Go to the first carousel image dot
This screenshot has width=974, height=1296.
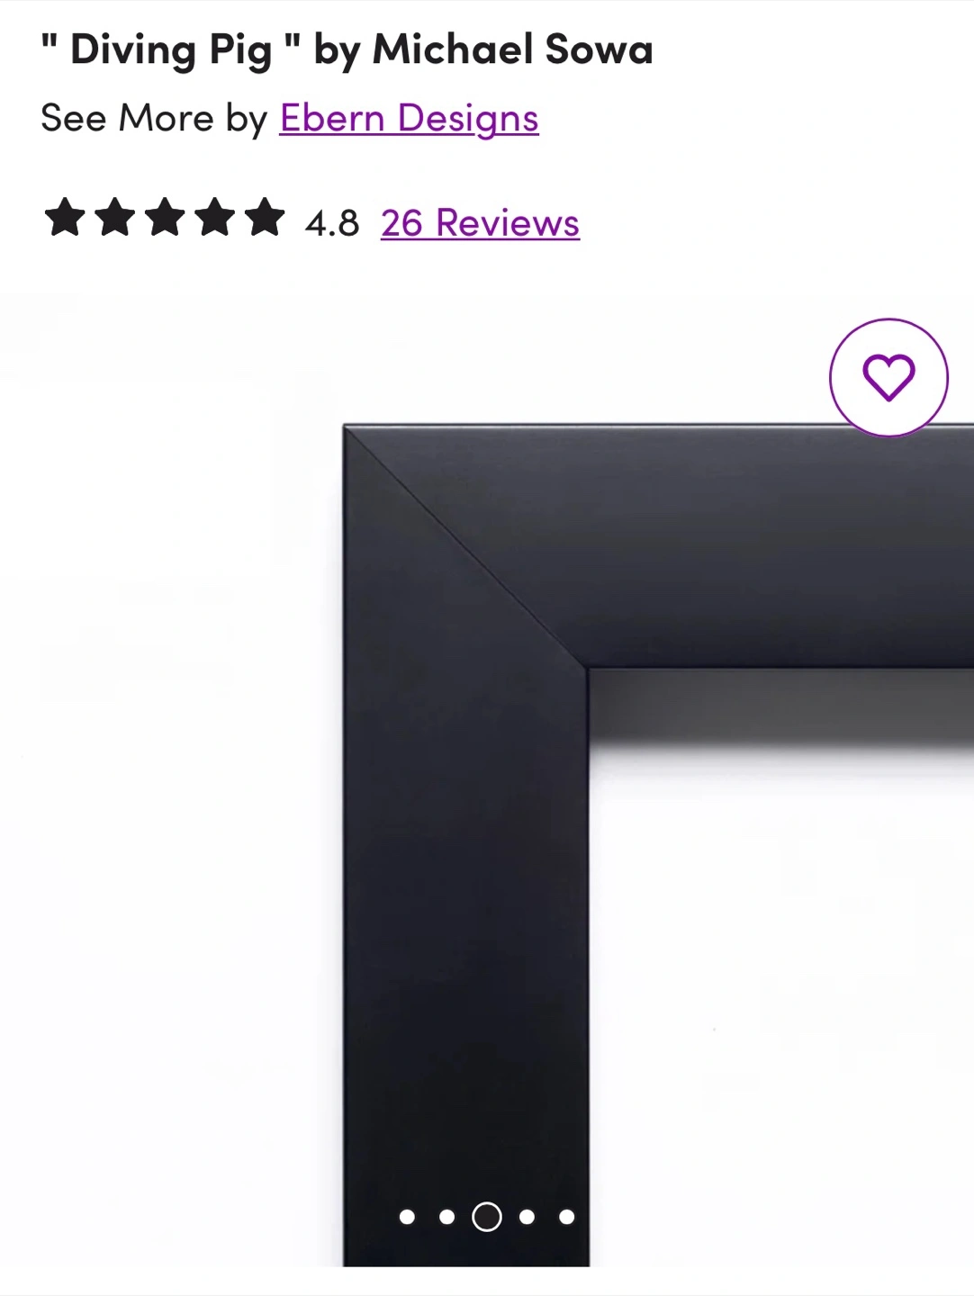click(x=407, y=1217)
